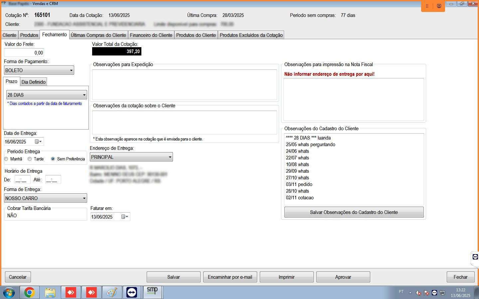Screen dimensions: 479x299
Task: Click the Salvar button
Action: click(x=174, y=277)
